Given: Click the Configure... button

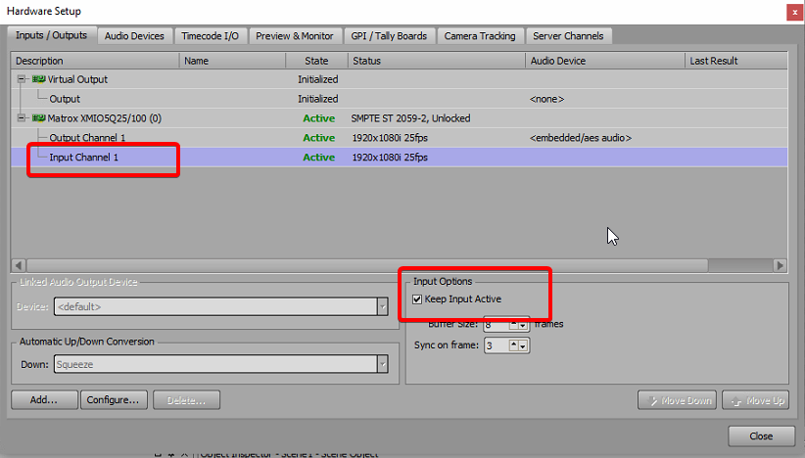Looking at the screenshot, I should pyautogui.click(x=114, y=399).
